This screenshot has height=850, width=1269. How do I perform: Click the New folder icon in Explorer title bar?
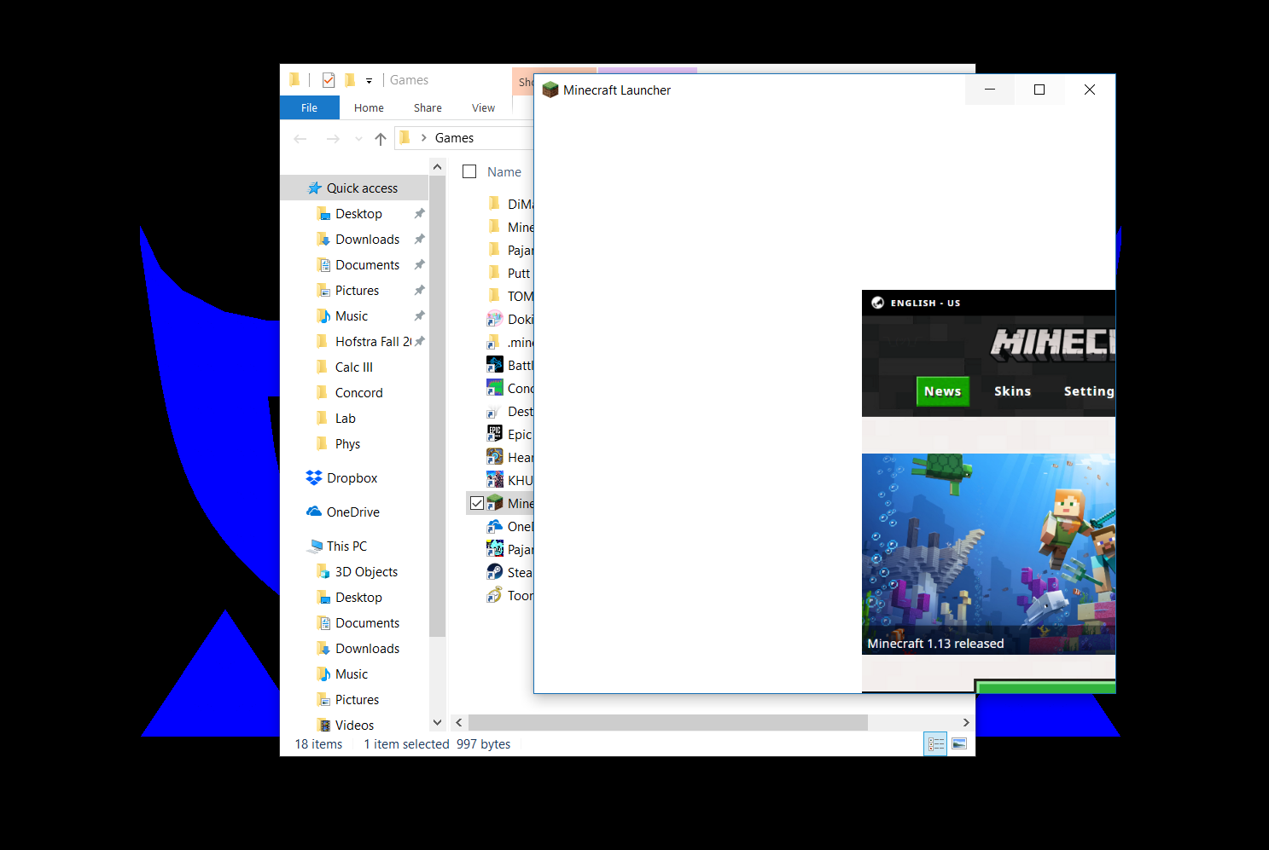click(350, 80)
